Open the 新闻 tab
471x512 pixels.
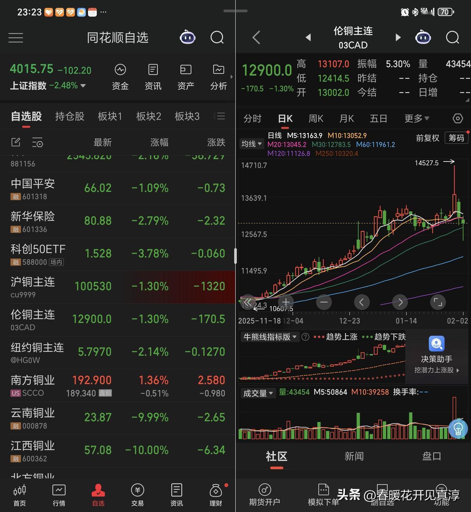point(354,456)
